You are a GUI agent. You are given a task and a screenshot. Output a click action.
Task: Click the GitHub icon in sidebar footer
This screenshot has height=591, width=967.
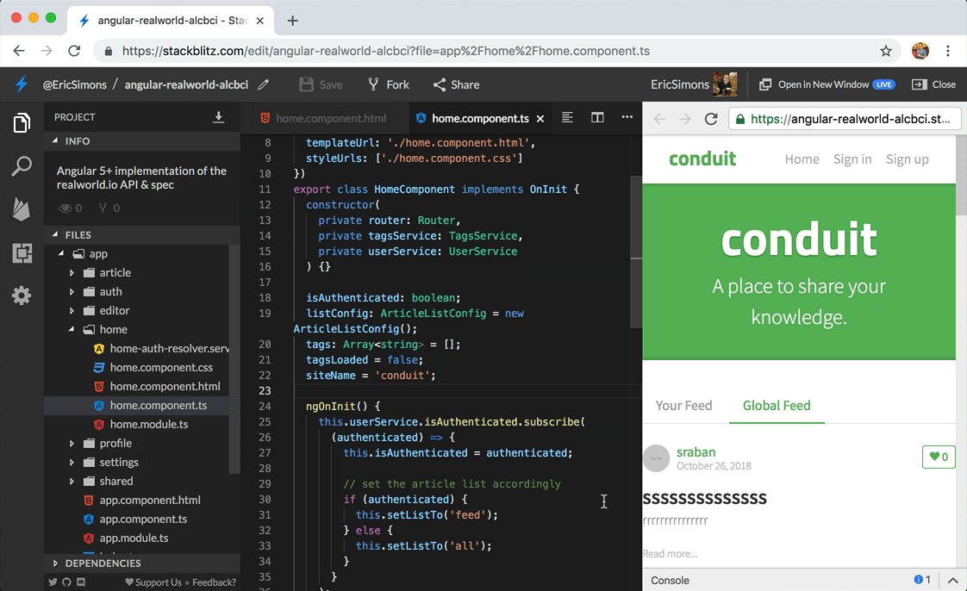tap(66, 582)
